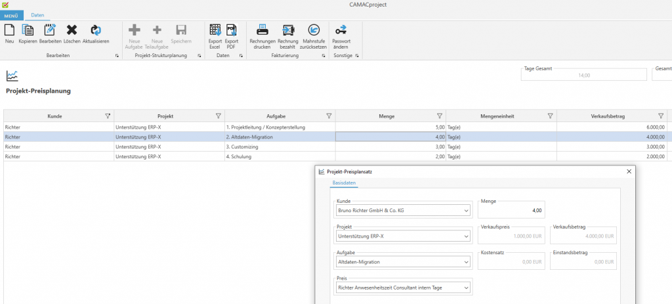Click the Neue Teilaufgabe plus icon
672x304 pixels.
click(157, 30)
